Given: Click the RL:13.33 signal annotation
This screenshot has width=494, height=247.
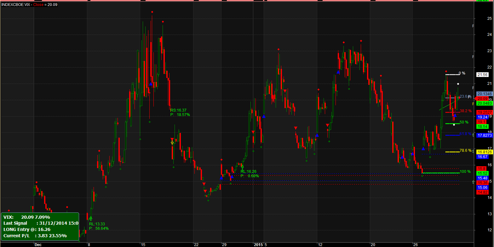Looking at the screenshot, I should point(97,224).
